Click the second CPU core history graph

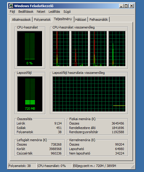click(x=80, y=49)
